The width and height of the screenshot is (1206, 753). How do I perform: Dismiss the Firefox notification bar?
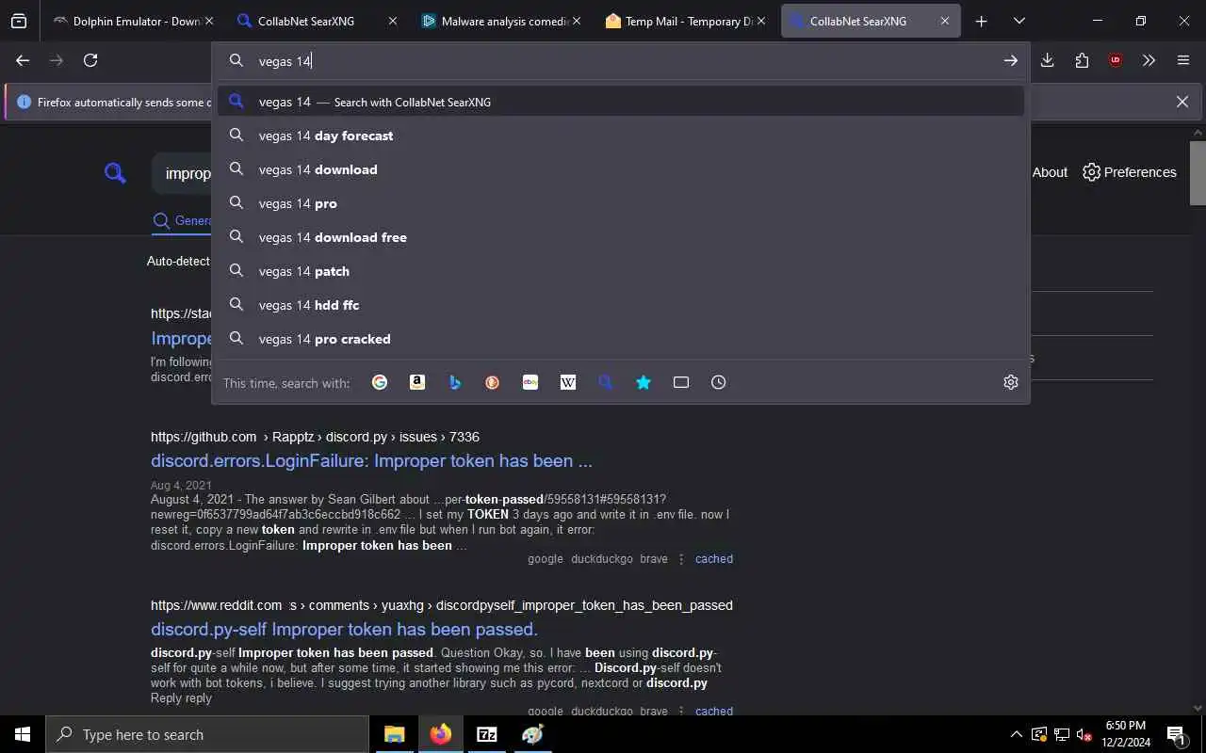1182,102
